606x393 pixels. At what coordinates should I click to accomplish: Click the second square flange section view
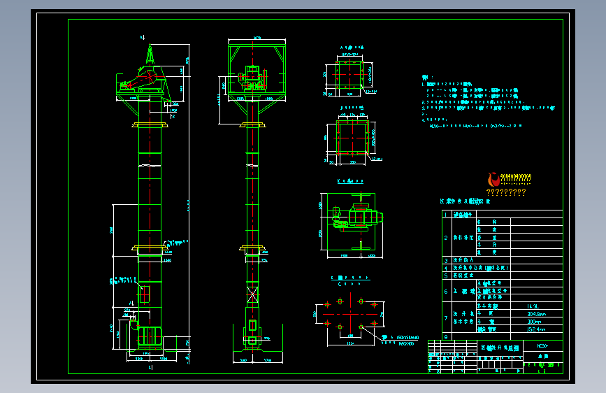[352, 137]
